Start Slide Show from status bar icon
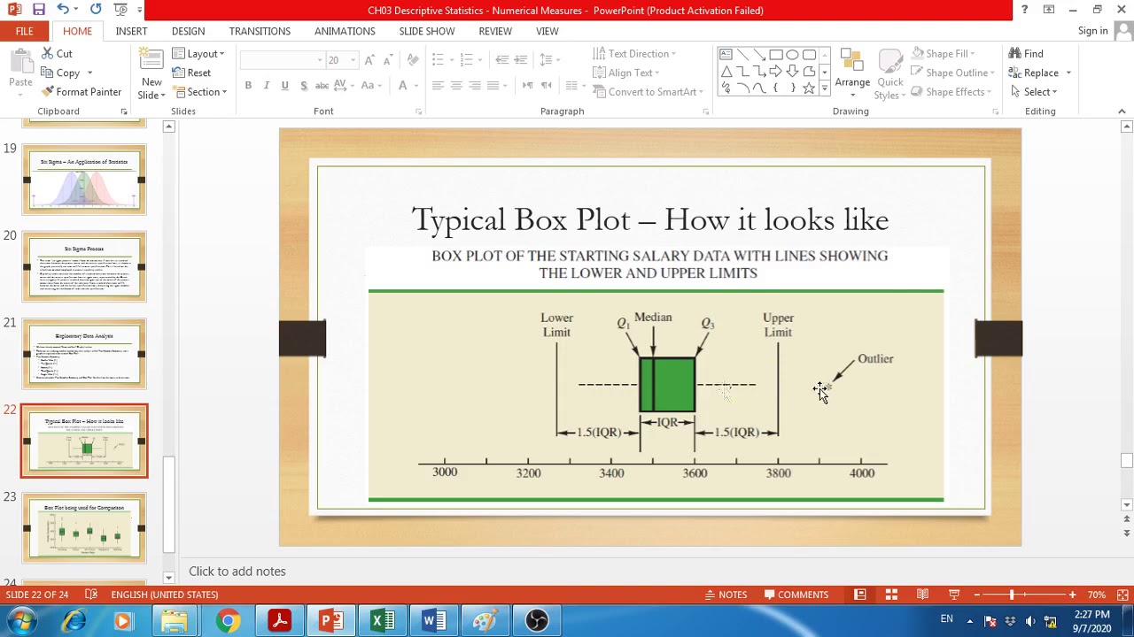 pos(954,595)
